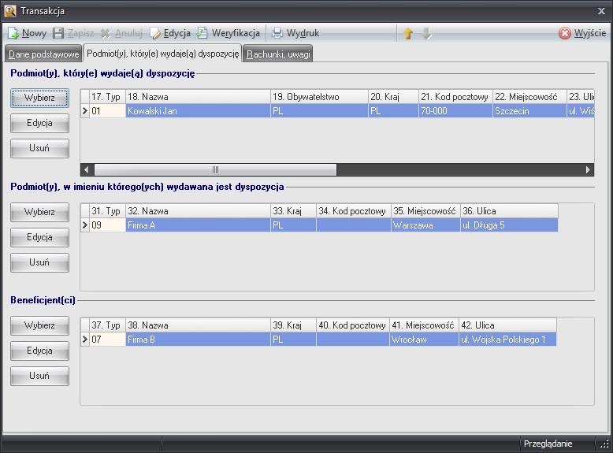
Task: Switch to the Dane podstawowe tab
Action: pyautogui.click(x=43, y=54)
